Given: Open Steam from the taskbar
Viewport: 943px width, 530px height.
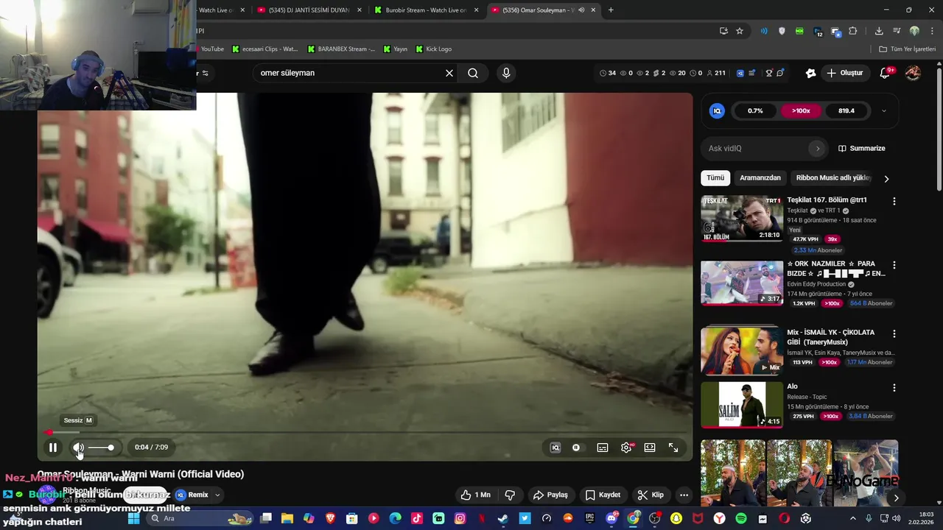Looking at the screenshot, I should 502,518.
